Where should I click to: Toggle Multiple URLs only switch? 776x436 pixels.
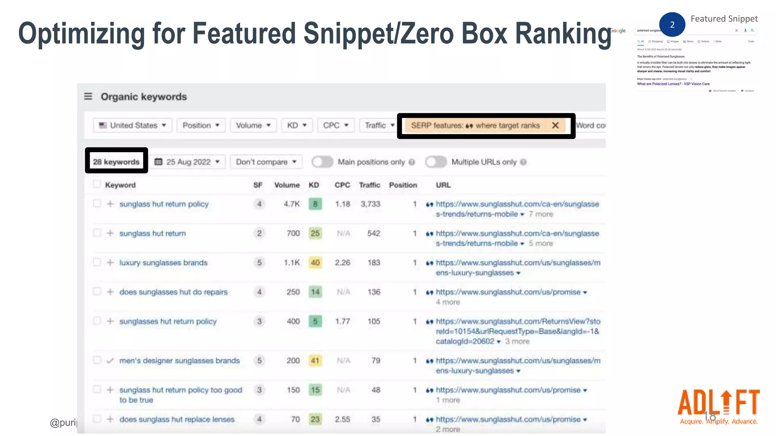[x=436, y=162]
